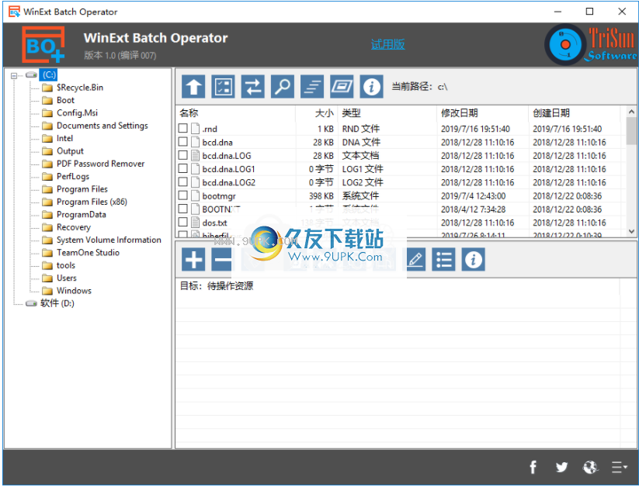Open PDF Password Remover folder

pos(100,164)
